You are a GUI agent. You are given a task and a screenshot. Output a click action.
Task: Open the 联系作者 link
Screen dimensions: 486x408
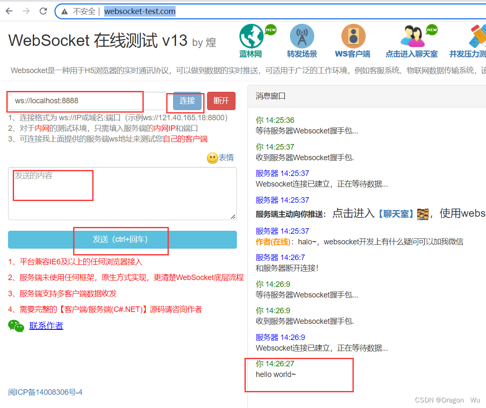46,326
